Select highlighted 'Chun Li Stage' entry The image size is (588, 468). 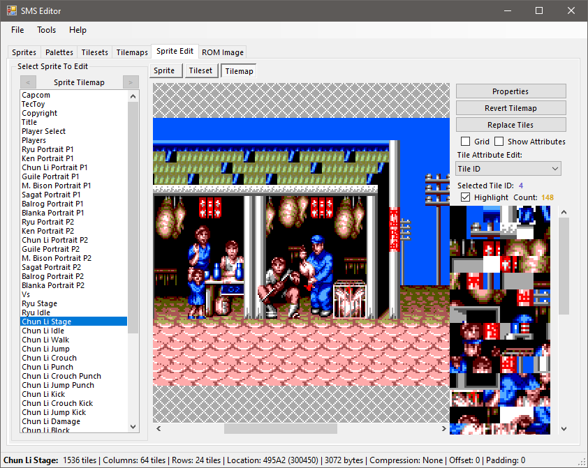point(73,322)
